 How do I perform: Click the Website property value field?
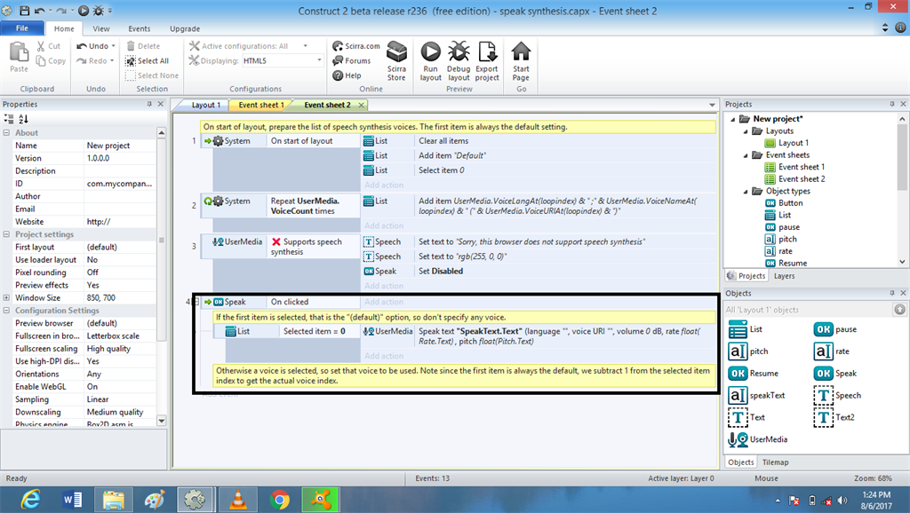point(120,221)
